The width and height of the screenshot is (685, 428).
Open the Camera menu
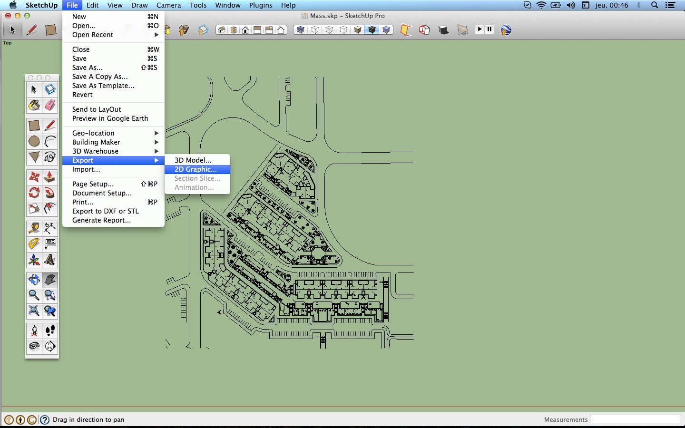point(169,5)
